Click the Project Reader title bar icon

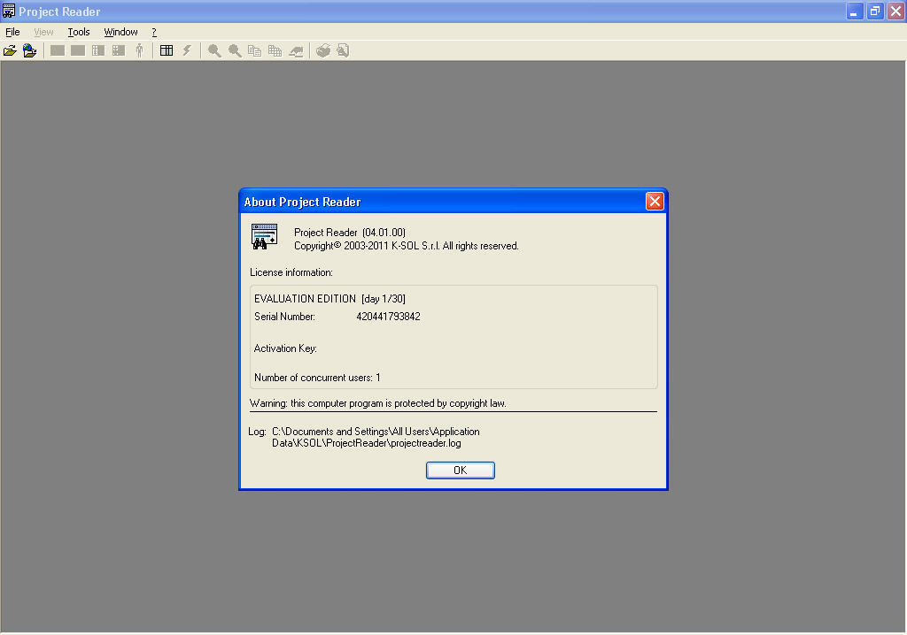(x=9, y=11)
